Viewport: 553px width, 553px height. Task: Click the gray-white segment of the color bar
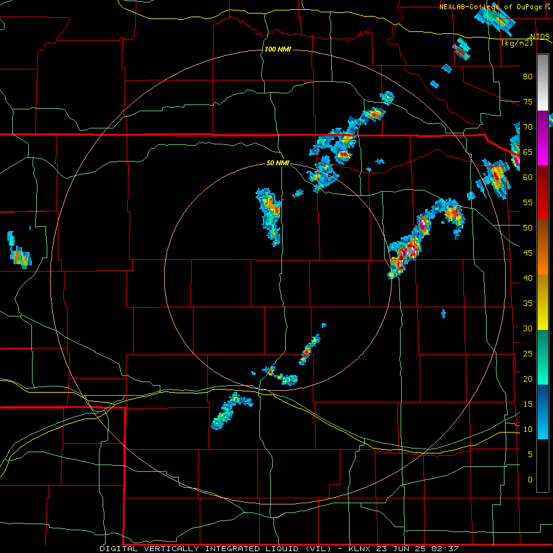[543, 82]
